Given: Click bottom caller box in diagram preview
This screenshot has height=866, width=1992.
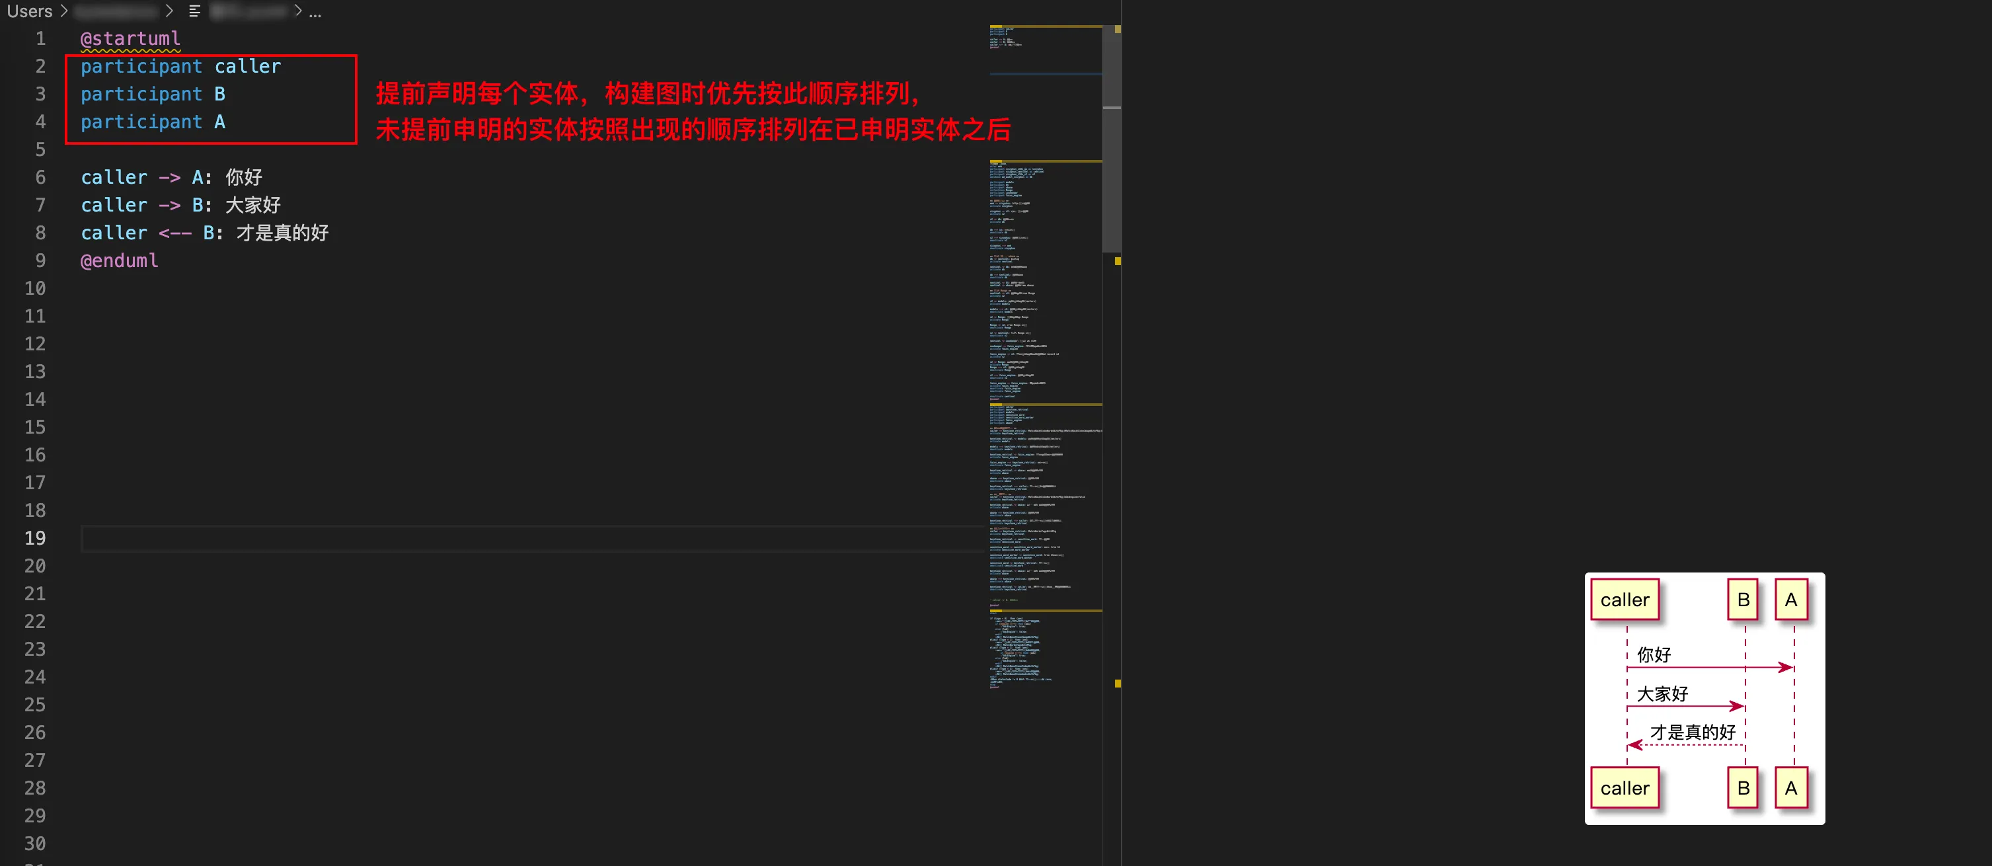Looking at the screenshot, I should tap(1624, 788).
